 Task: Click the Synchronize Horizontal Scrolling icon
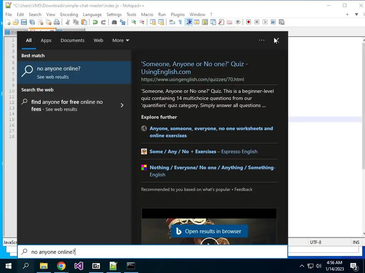(x=161, y=22)
